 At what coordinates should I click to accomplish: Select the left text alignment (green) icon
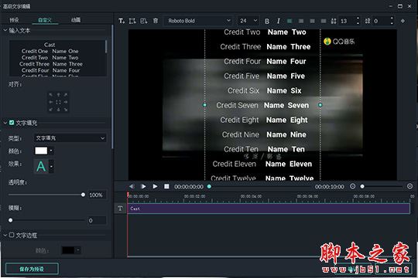(290, 21)
